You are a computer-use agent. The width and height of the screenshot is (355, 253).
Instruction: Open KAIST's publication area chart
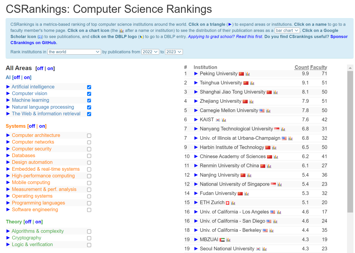[224, 119]
